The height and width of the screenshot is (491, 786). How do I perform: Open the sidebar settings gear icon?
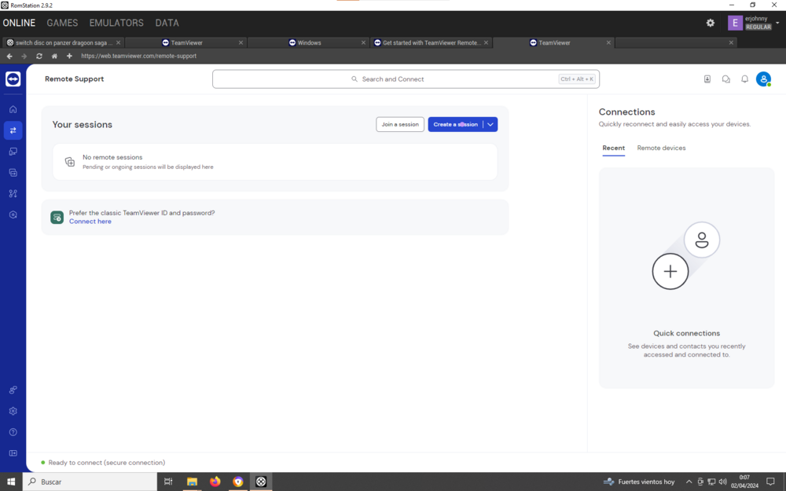pyautogui.click(x=13, y=411)
